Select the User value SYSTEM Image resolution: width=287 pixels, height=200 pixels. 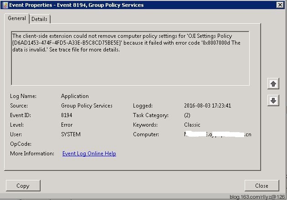[71, 134]
